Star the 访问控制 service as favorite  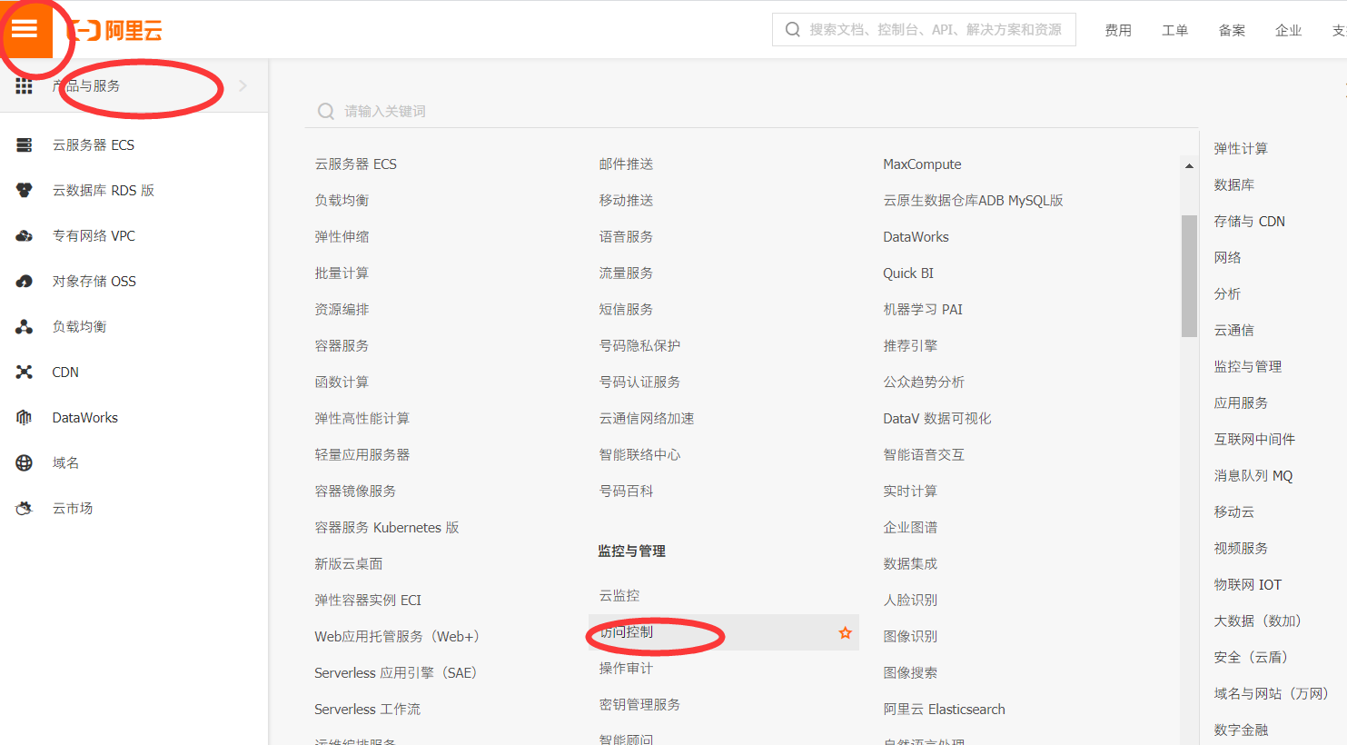846,633
